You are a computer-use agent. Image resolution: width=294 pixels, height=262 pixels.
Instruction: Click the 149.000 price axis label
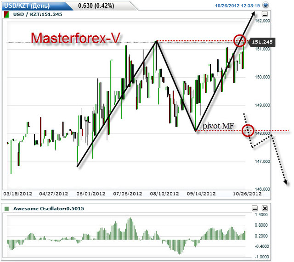point(262,105)
